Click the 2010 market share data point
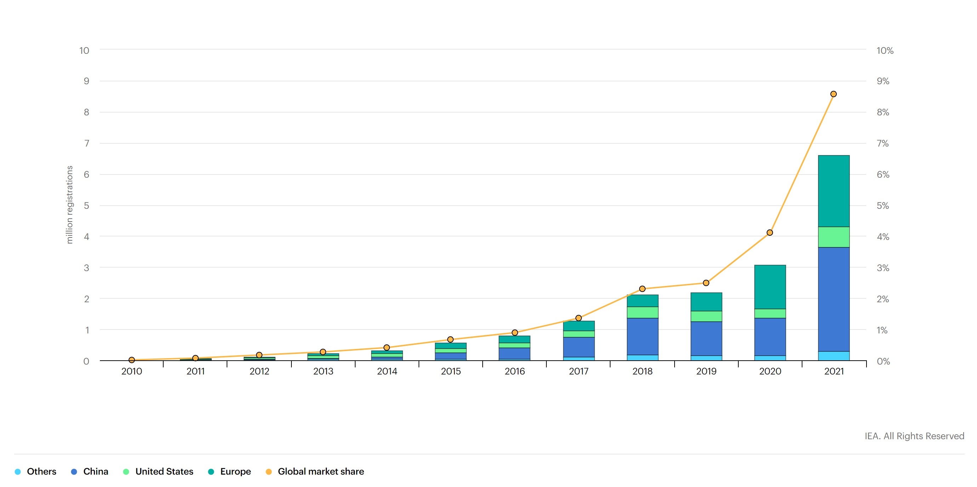The image size is (977, 487). click(132, 360)
